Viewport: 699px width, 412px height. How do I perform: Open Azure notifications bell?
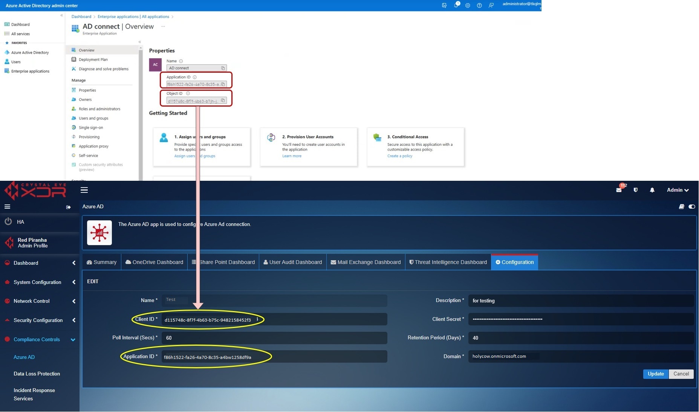[x=456, y=5]
